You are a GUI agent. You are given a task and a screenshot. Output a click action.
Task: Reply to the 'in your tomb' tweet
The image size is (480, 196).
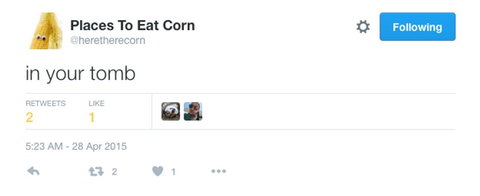coord(33,172)
